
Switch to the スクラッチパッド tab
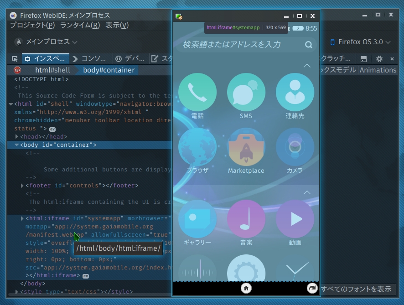337,59
